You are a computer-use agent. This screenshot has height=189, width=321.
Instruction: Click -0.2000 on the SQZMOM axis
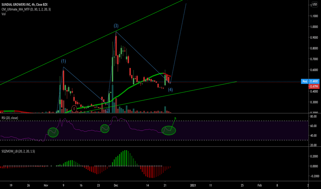click(x=314, y=176)
